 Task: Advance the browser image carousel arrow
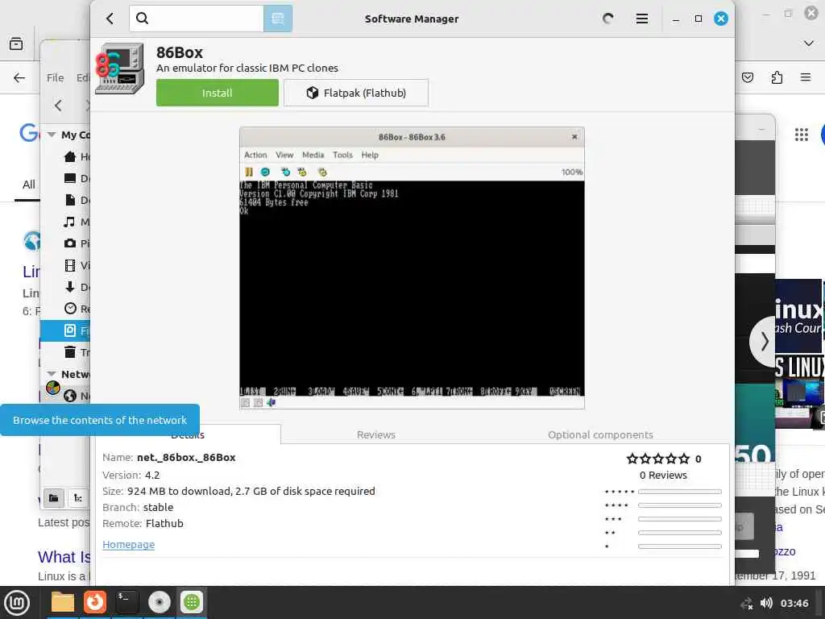tap(764, 342)
